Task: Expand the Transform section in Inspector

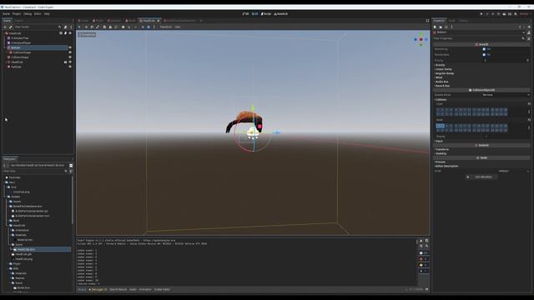Action: click(442, 149)
